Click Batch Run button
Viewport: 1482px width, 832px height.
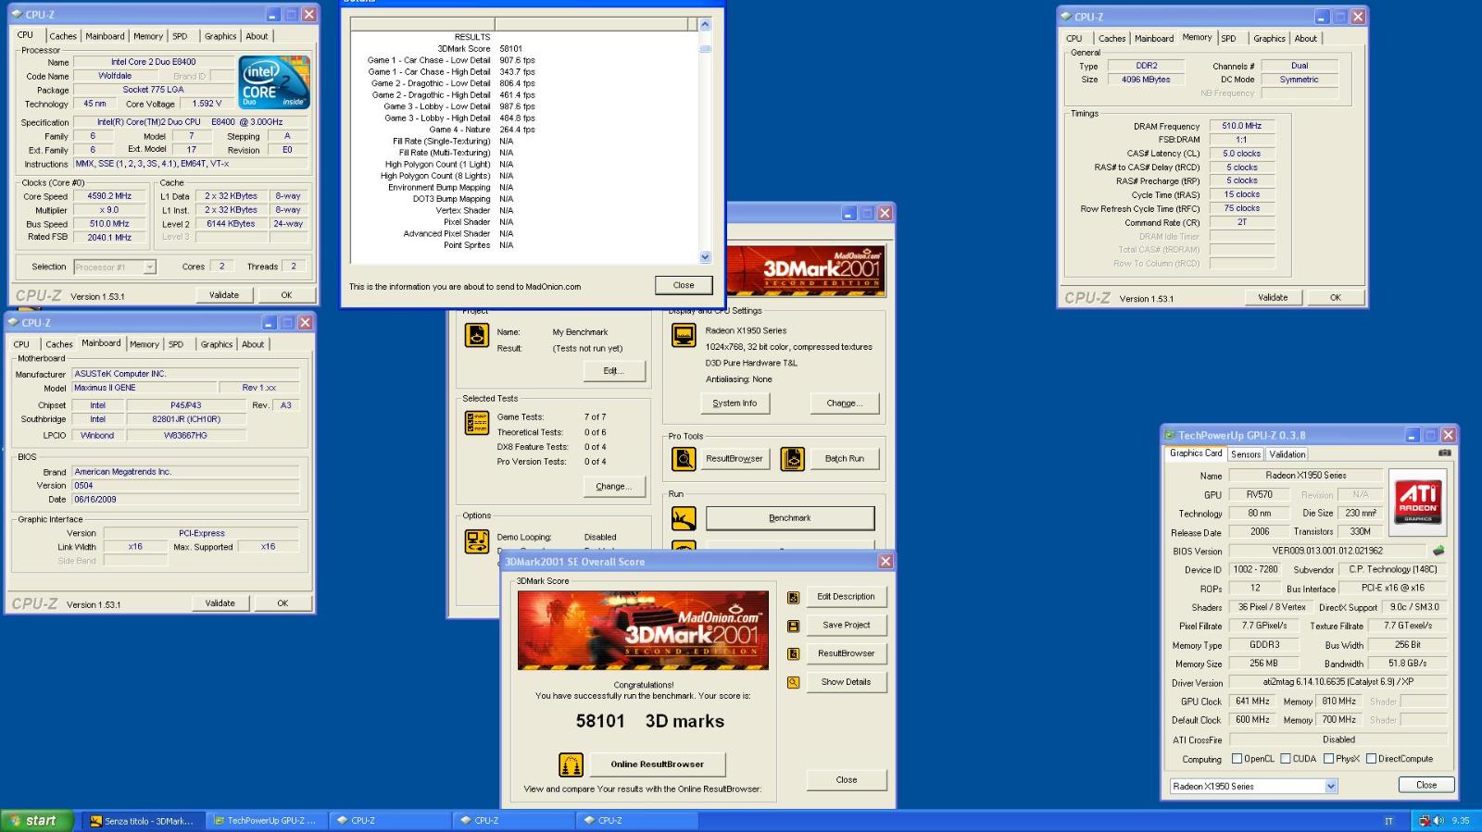[845, 458]
